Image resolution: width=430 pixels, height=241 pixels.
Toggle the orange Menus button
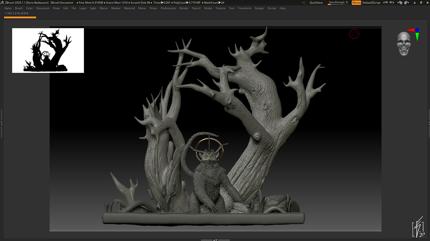click(356, 2)
